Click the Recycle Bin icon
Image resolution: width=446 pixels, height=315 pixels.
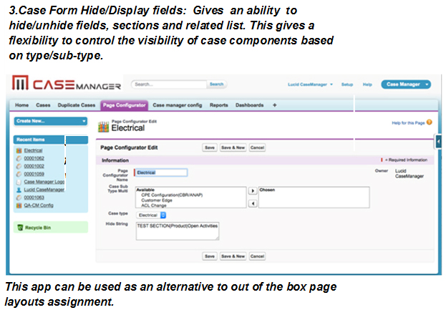[x=20, y=228]
